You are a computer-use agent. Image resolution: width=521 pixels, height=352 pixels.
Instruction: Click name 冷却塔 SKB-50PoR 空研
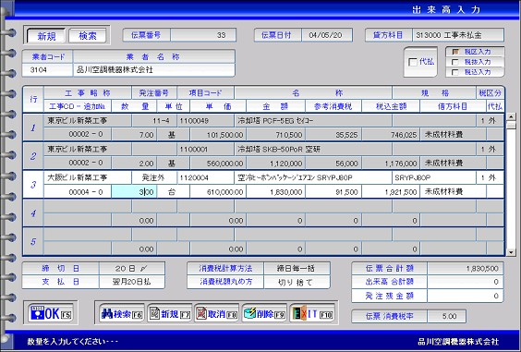pyautogui.click(x=313, y=150)
